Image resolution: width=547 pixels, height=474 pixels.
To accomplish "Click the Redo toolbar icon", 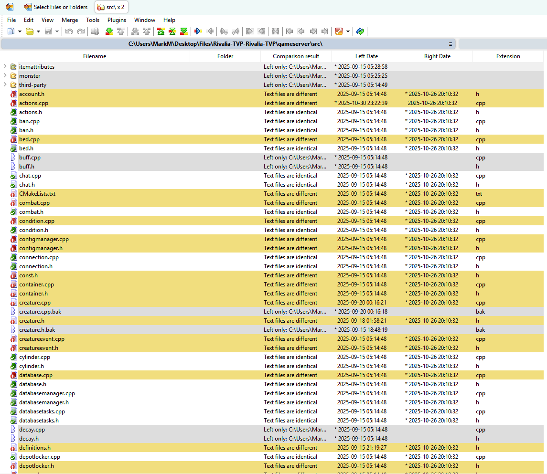I will click(81, 32).
